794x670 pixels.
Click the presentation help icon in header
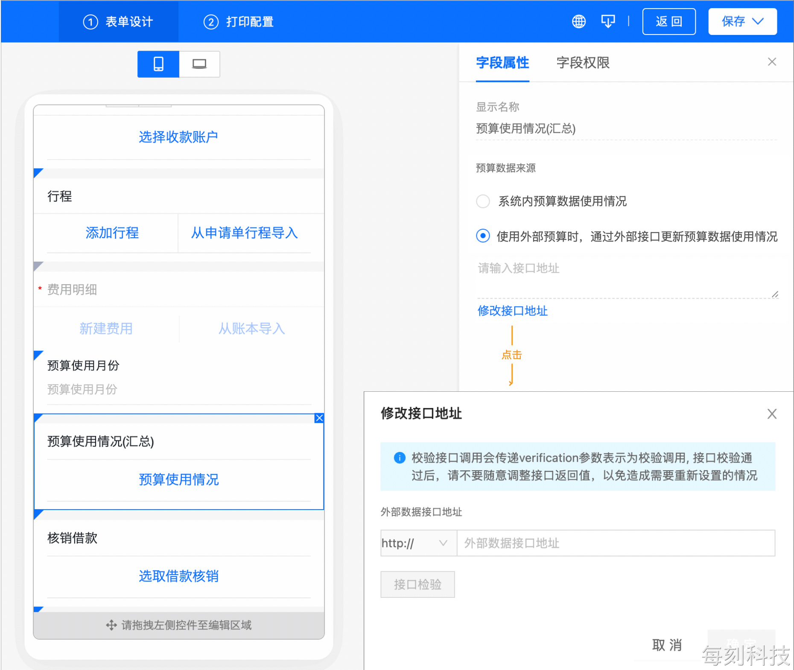(x=608, y=21)
